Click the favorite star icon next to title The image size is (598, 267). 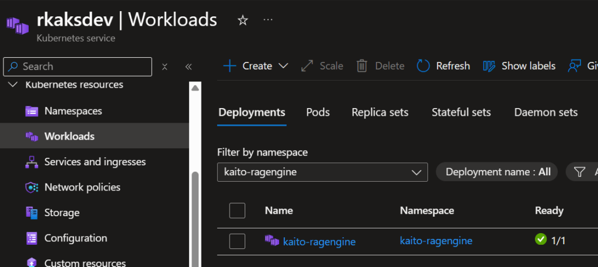pos(243,20)
